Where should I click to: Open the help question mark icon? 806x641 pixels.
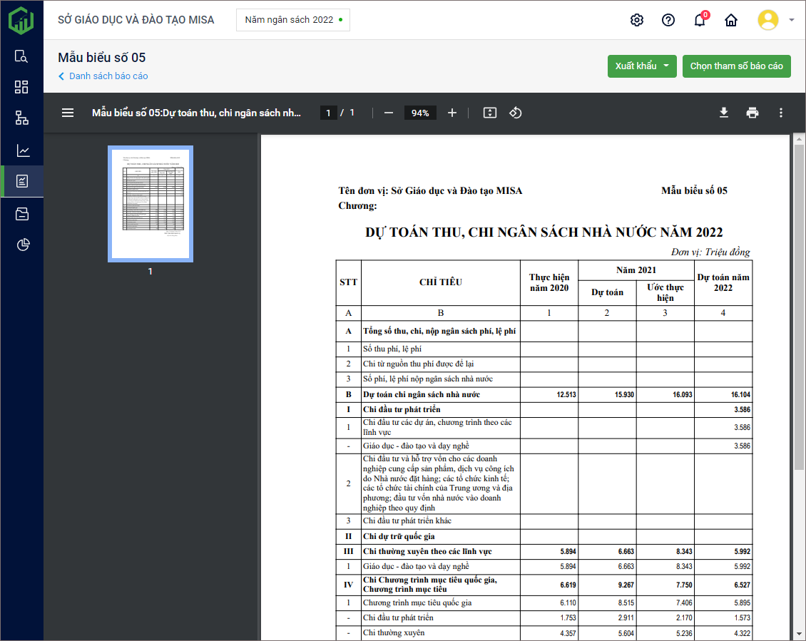click(668, 20)
